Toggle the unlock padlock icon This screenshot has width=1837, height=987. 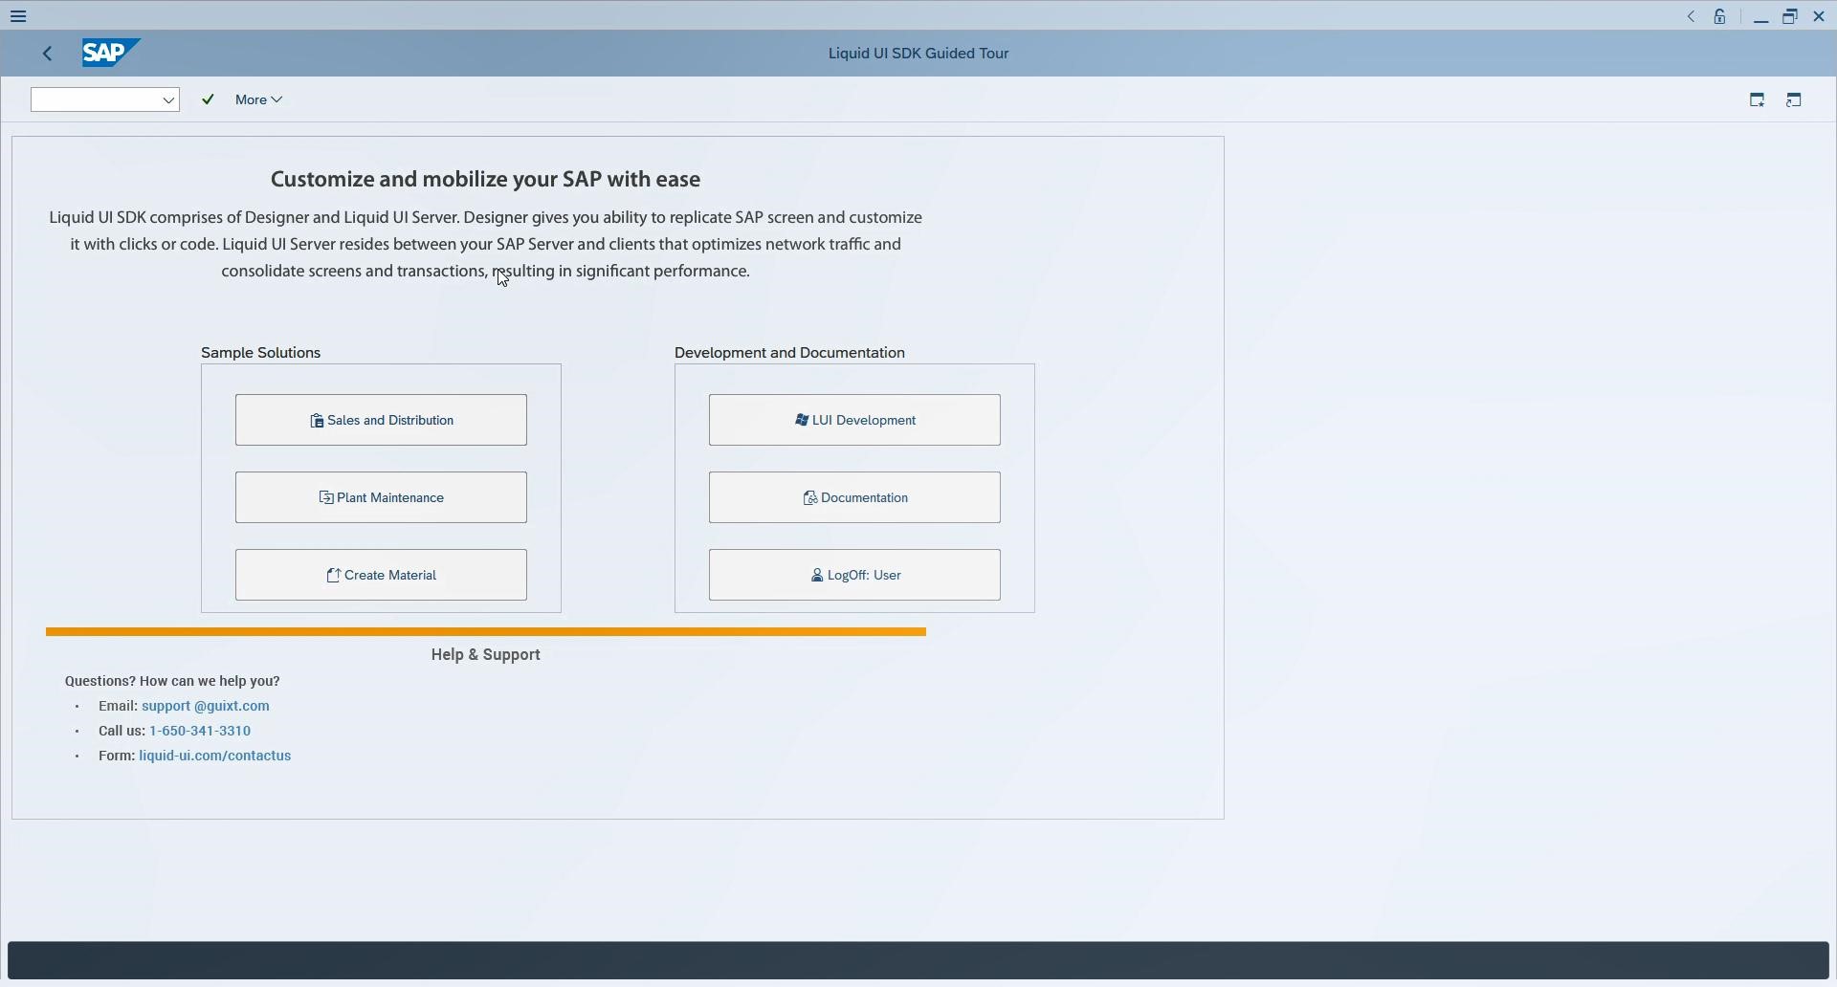1721,16
